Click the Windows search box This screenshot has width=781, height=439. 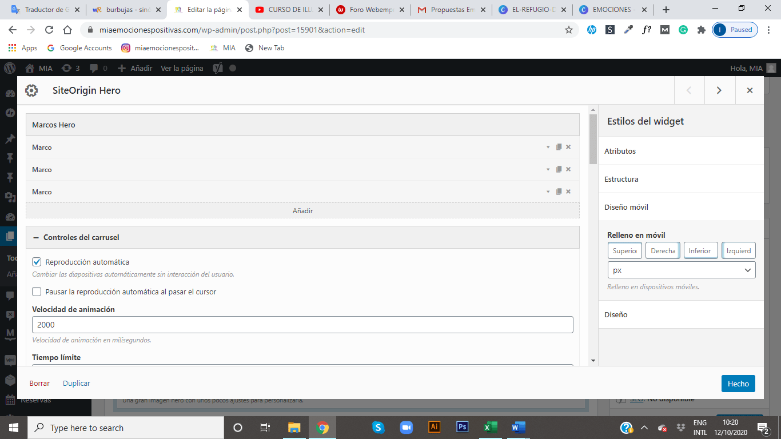click(x=125, y=428)
